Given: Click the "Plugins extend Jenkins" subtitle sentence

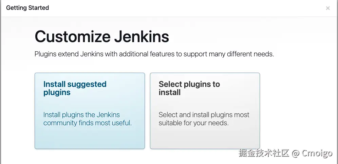Looking at the screenshot, I should pyautogui.click(x=154, y=54).
